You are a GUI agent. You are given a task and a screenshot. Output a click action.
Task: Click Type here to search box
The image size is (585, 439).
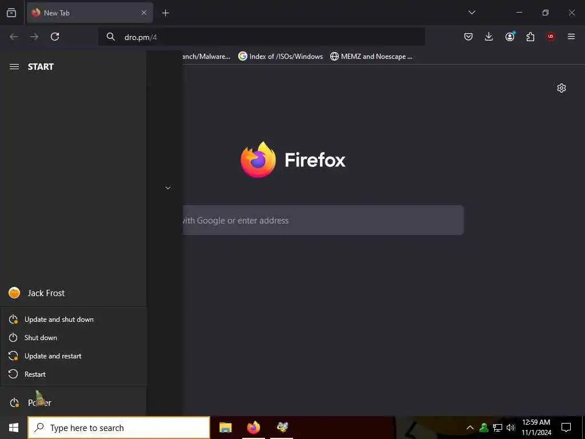(119, 428)
